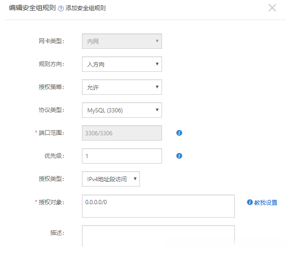Focus the 优先级 priority input field
This screenshot has width=289, height=253.
pyautogui.click(x=122, y=156)
